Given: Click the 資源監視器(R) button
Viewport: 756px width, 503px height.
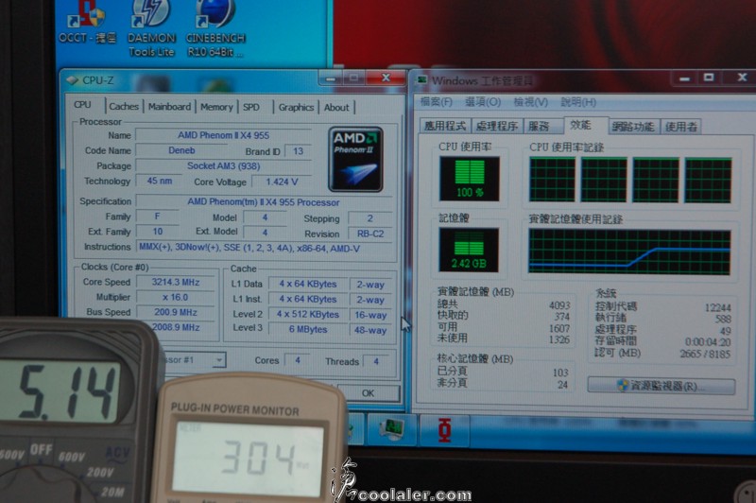Looking at the screenshot, I should coord(661,386).
